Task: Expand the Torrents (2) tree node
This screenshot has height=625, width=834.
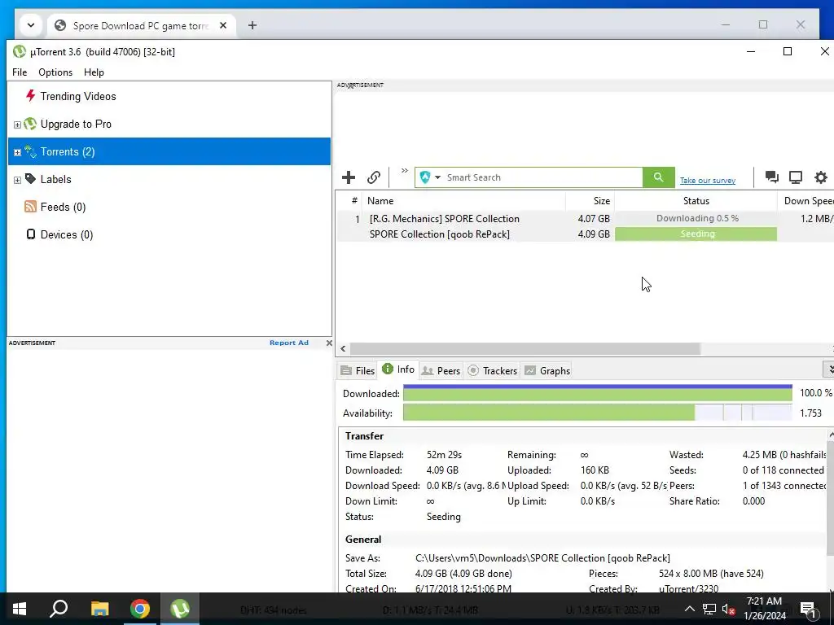Action: (x=17, y=152)
